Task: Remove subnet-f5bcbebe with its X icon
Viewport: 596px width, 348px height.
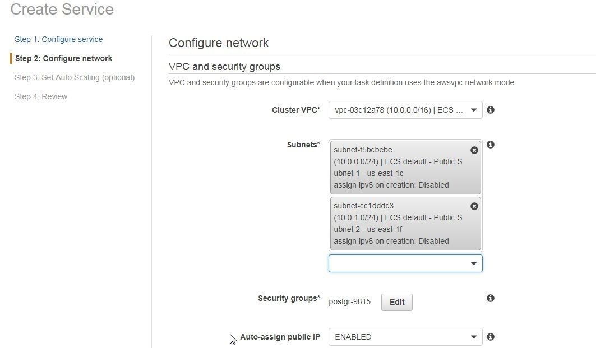Action: pos(474,150)
